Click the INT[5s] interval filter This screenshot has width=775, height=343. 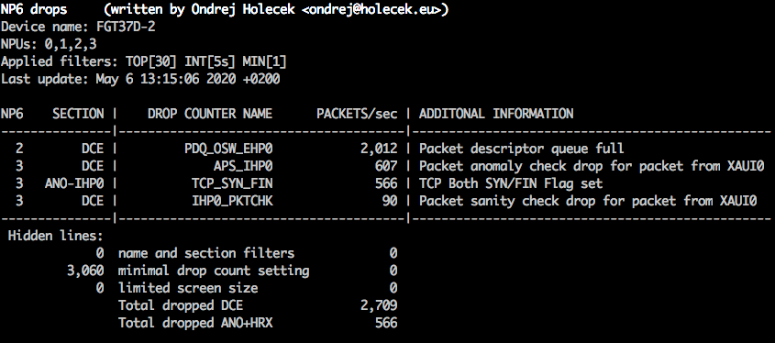pyautogui.click(x=209, y=61)
